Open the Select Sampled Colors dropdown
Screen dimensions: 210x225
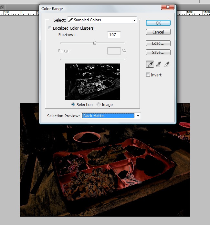click(102, 20)
